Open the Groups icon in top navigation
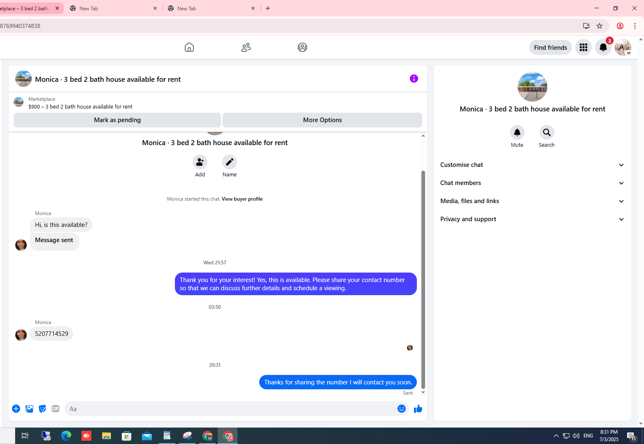The width and height of the screenshot is (644, 444). point(302,47)
